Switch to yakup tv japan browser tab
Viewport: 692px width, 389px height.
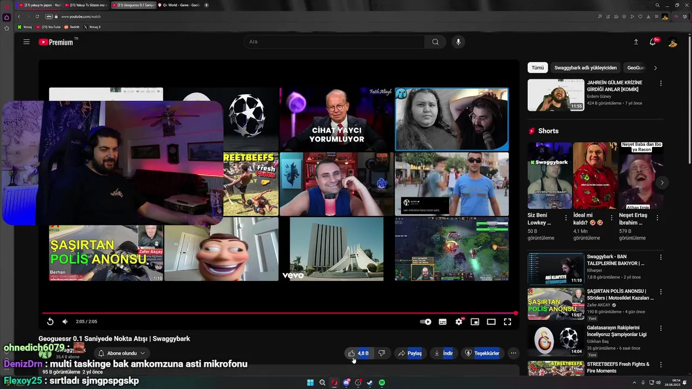(39, 5)
